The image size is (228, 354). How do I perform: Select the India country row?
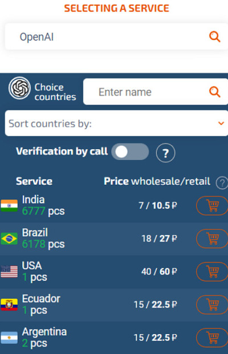pos(114,206)
